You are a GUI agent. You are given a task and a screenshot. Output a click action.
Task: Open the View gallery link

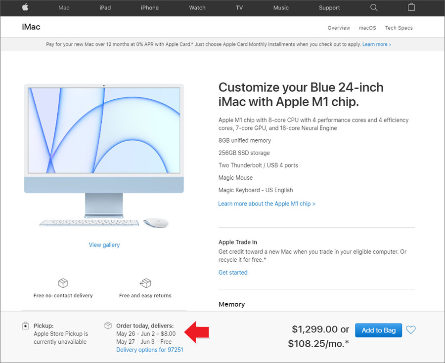(x=104, y=245)
